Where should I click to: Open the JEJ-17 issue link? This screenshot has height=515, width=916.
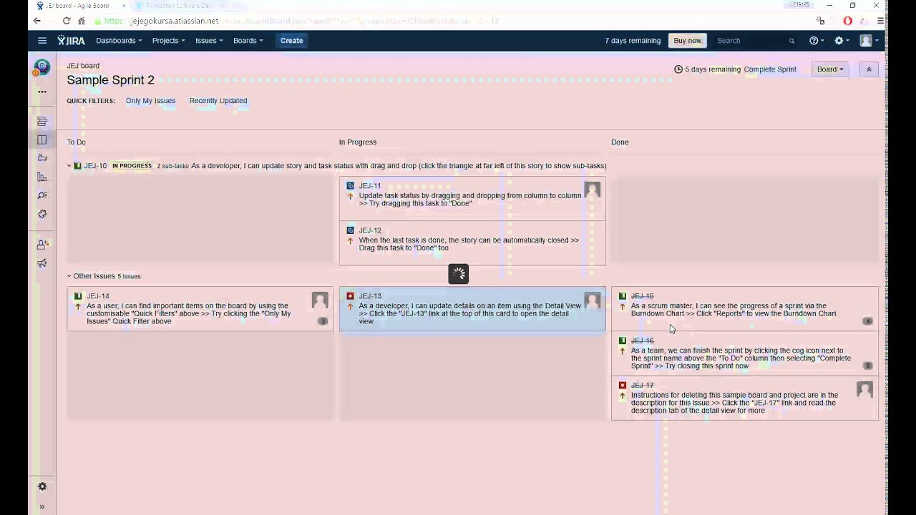pos(642,386)
